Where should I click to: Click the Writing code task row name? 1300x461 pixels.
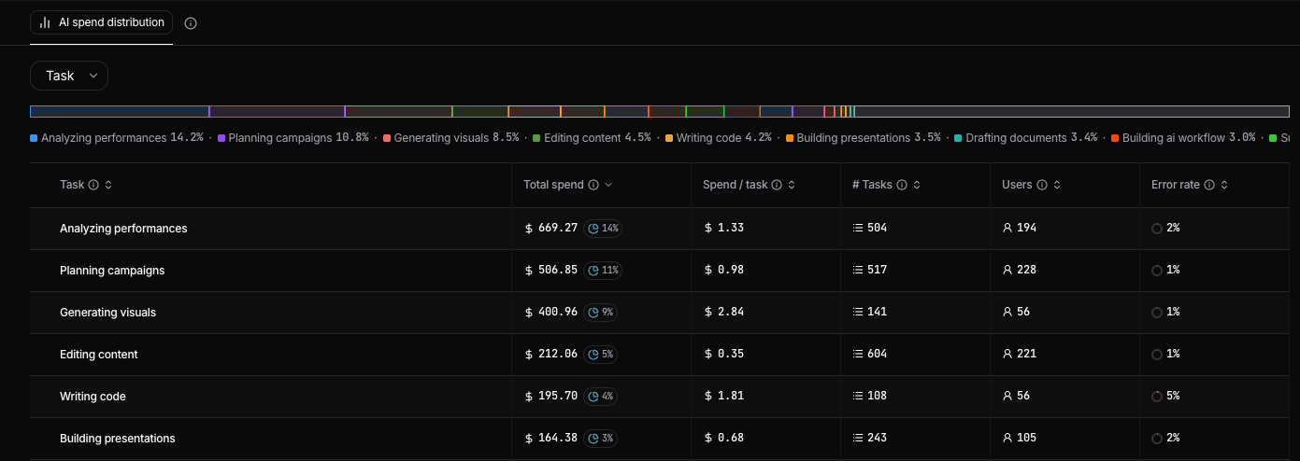click(93, 396)
